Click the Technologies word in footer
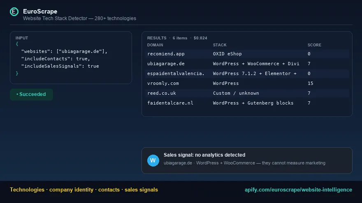 pyautogui.click(x=27, y=189)
